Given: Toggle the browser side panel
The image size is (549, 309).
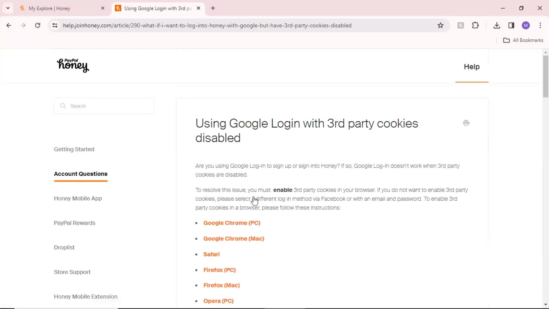Looking at the screenshot, I should click(511, 25).
